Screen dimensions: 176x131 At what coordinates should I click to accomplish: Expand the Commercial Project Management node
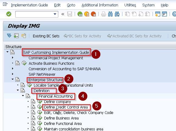pos(12,57)
